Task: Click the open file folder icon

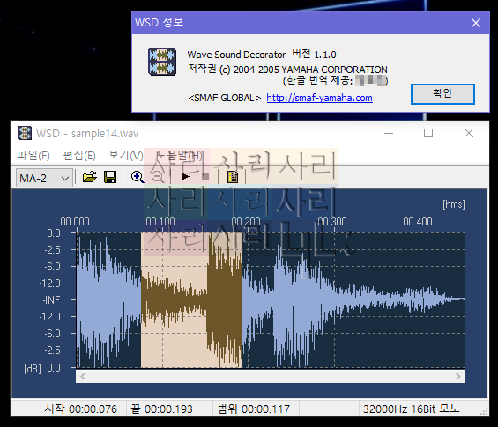Action: 90,177
